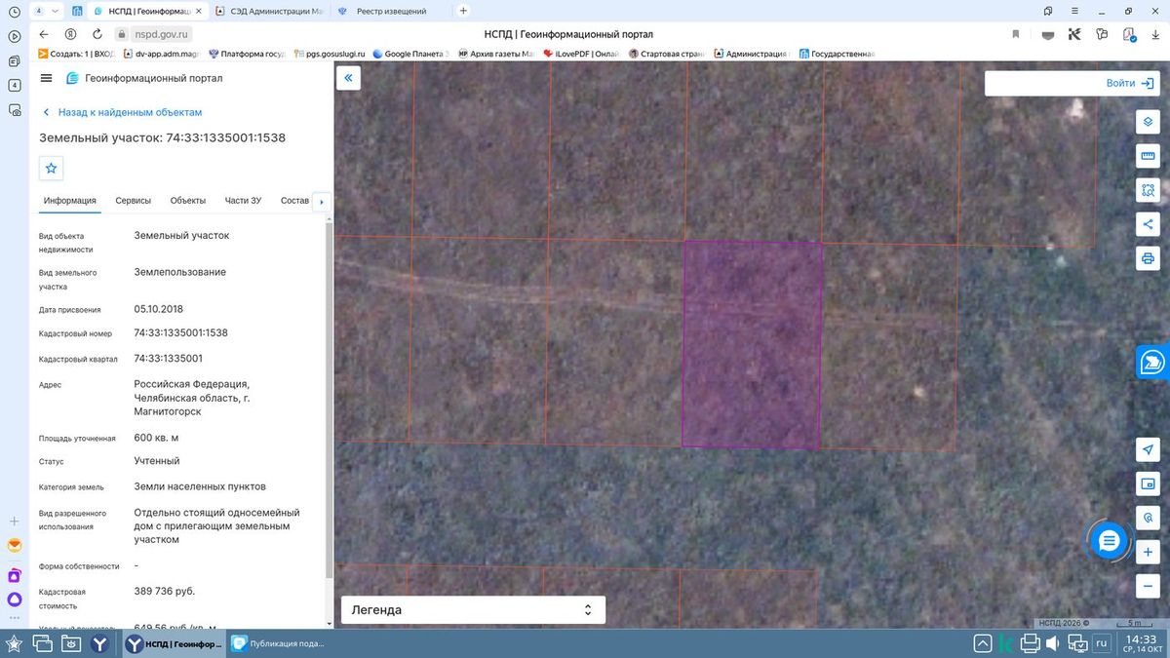Toggle the ru keyboard layout indicator
The height and width of the screenshot is (658, 1170).
1101,644
